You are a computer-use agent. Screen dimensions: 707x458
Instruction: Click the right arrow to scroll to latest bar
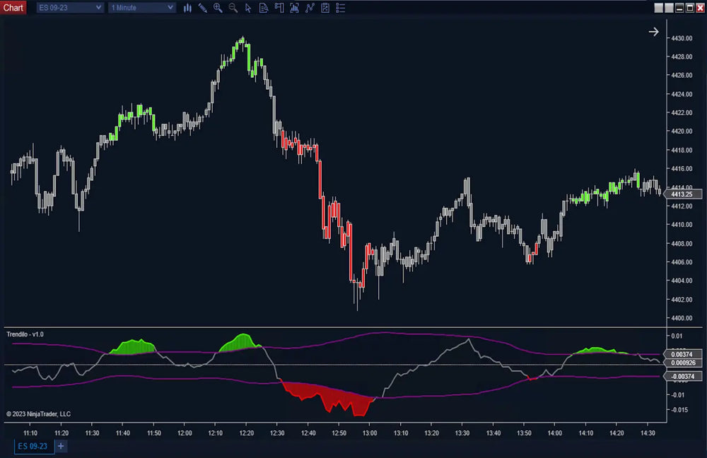coord(653,32)
